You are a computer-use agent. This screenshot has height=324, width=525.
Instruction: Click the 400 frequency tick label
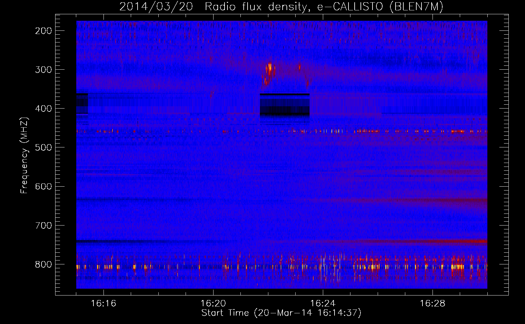(43, 109)
